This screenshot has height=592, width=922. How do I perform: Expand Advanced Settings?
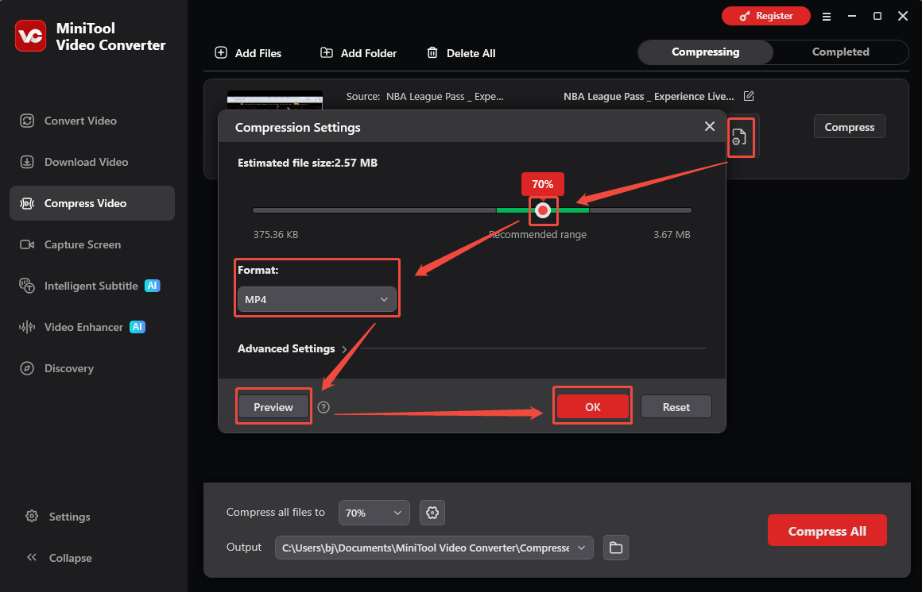click(x=292, y=349)
